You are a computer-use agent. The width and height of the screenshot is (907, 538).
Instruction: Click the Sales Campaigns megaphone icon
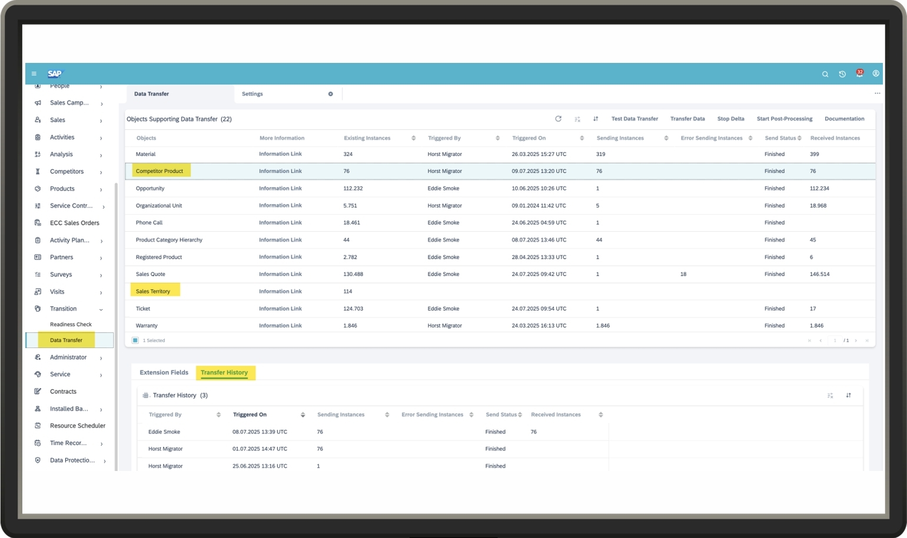point(38,103)
